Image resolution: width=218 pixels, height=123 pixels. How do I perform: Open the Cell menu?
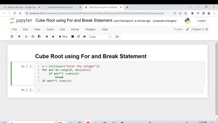(x=62, y=29)
